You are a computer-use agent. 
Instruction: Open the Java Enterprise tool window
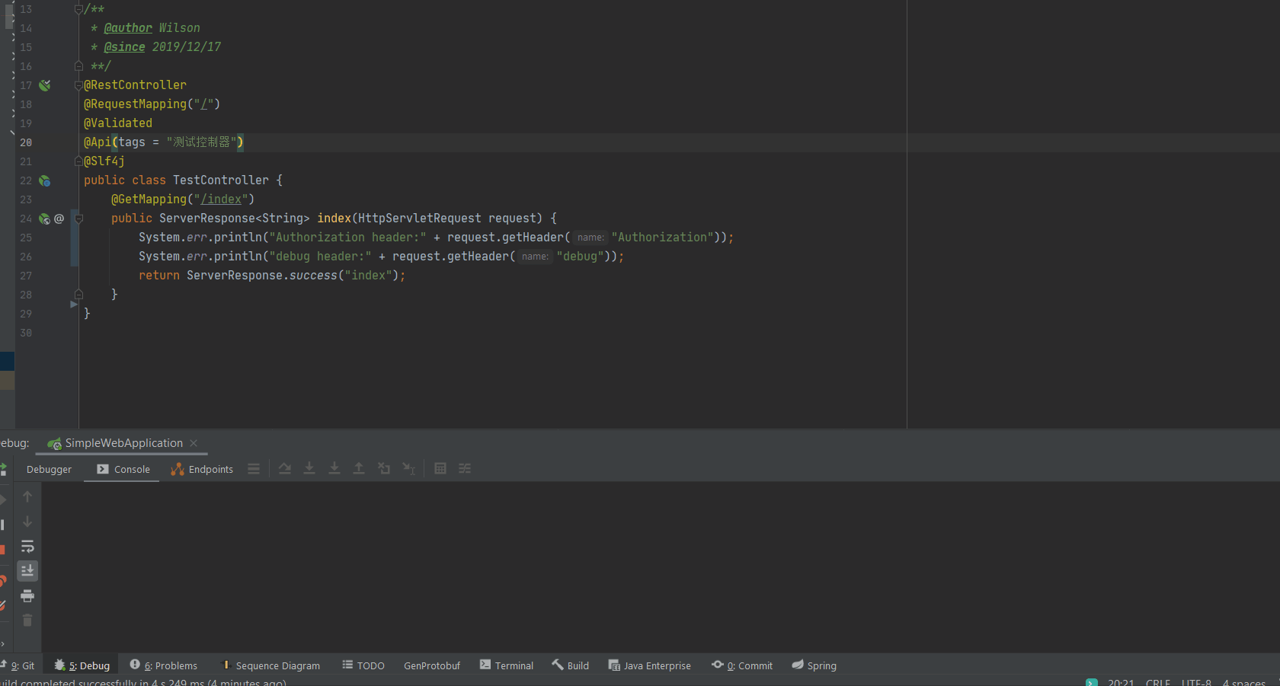pyautogui.click(x=650, y=665)
